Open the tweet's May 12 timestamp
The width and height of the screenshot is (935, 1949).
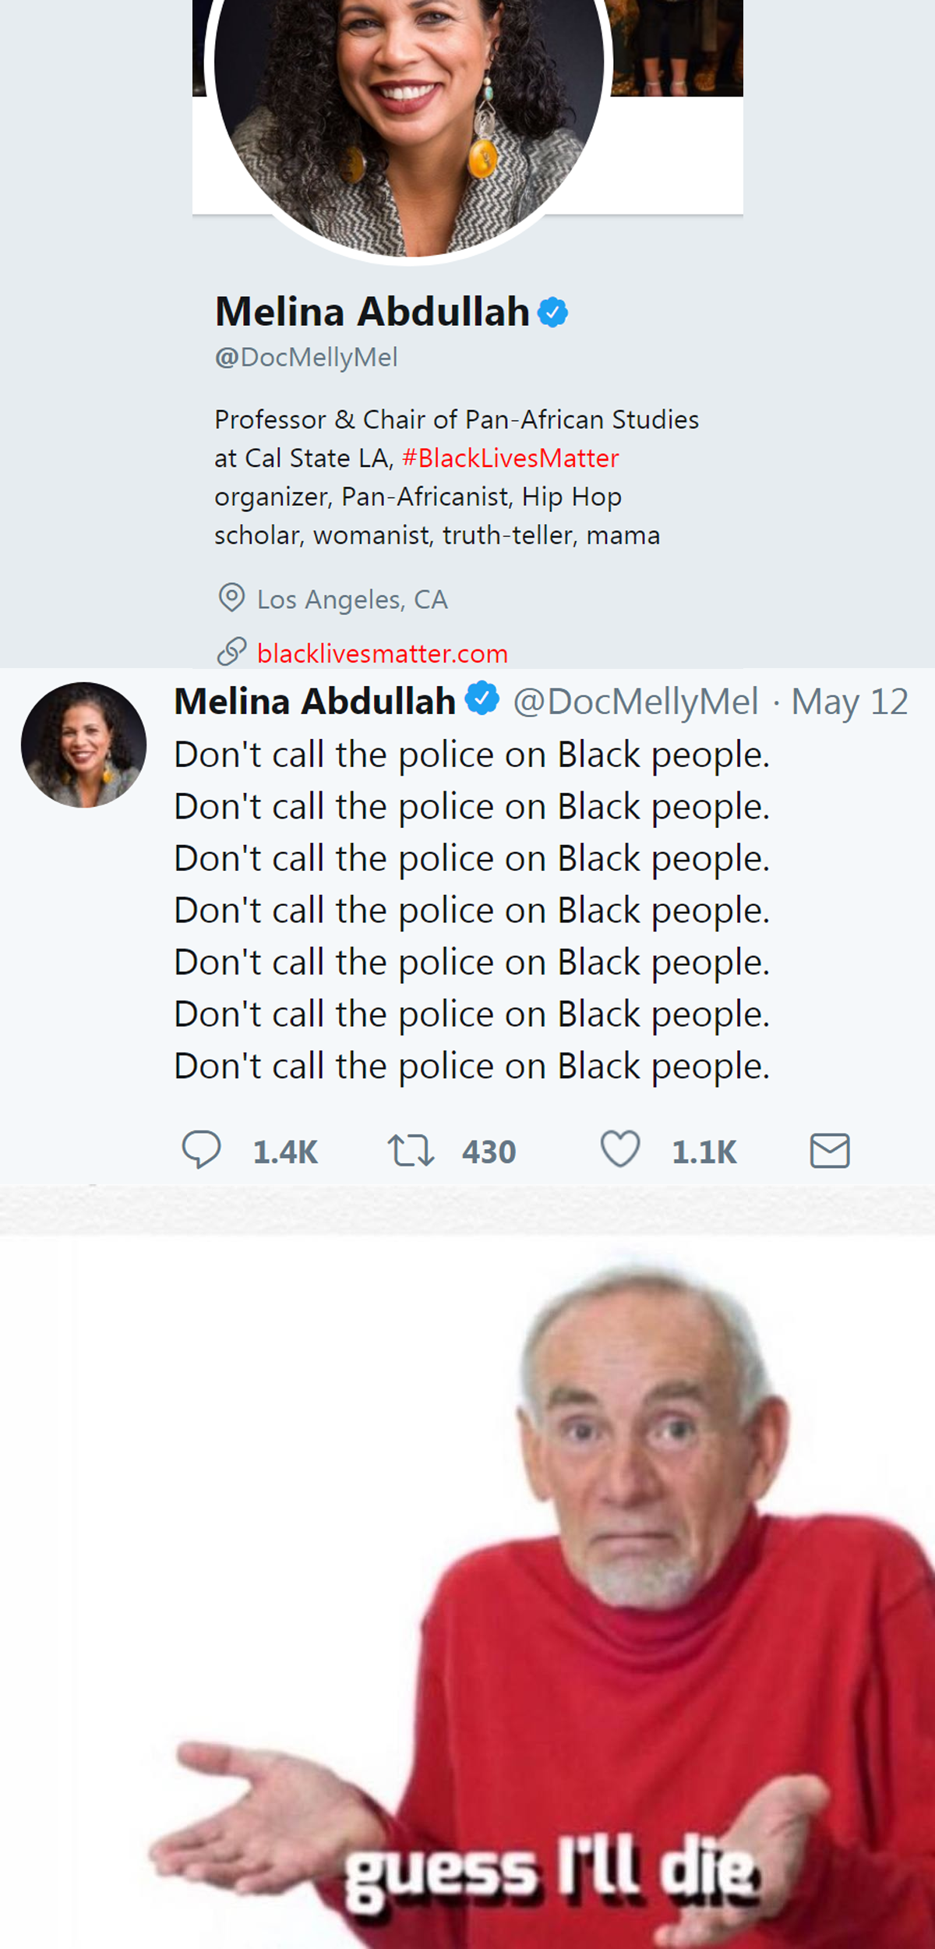(849, 702)
